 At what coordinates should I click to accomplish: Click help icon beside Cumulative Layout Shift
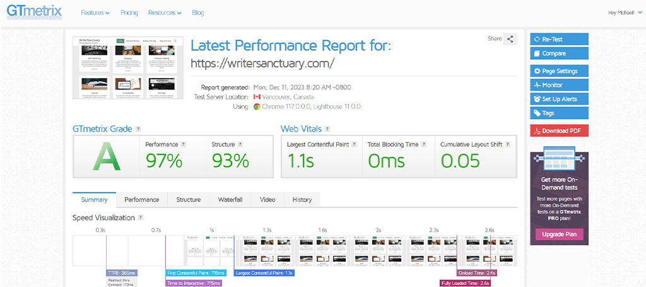(508, 144)
